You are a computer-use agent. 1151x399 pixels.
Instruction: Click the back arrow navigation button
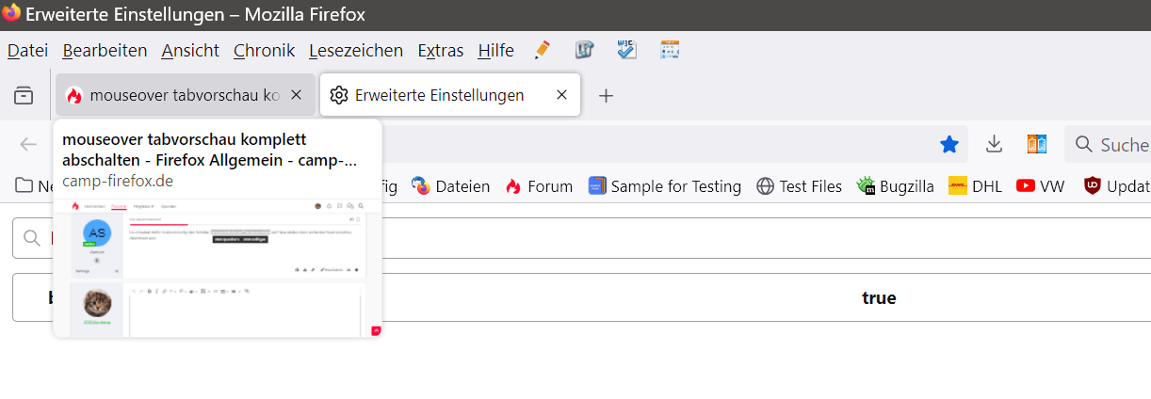coord(29,144)
